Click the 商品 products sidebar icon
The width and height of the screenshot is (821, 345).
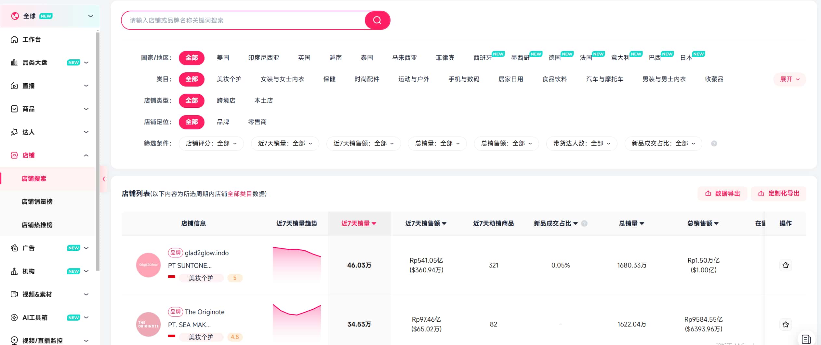click(x=14, y=109)
